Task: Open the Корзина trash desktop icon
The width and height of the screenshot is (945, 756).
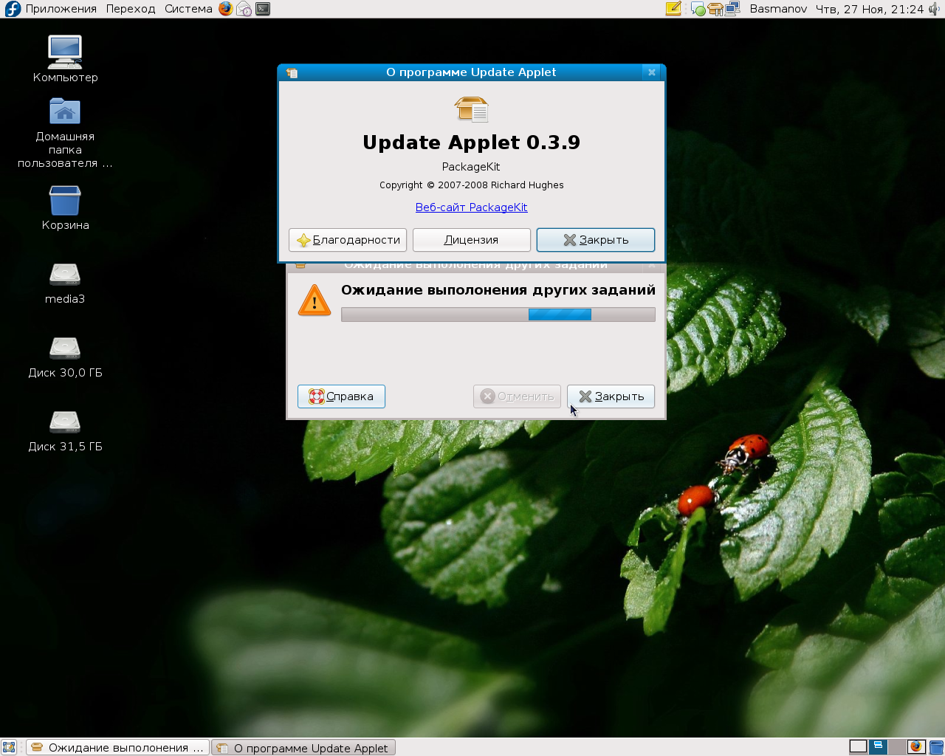Action: tap(65, 200)
